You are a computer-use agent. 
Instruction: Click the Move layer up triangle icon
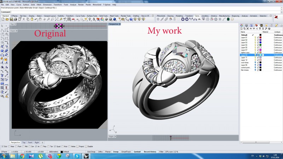click(x=251, y=29)
